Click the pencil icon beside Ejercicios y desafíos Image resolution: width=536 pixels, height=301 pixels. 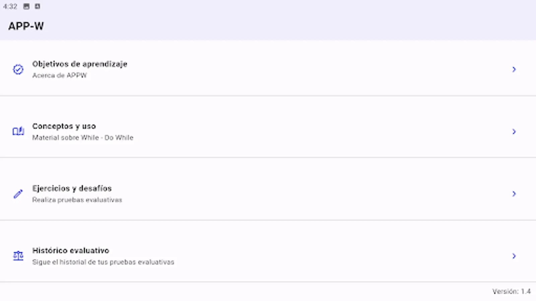18,194
